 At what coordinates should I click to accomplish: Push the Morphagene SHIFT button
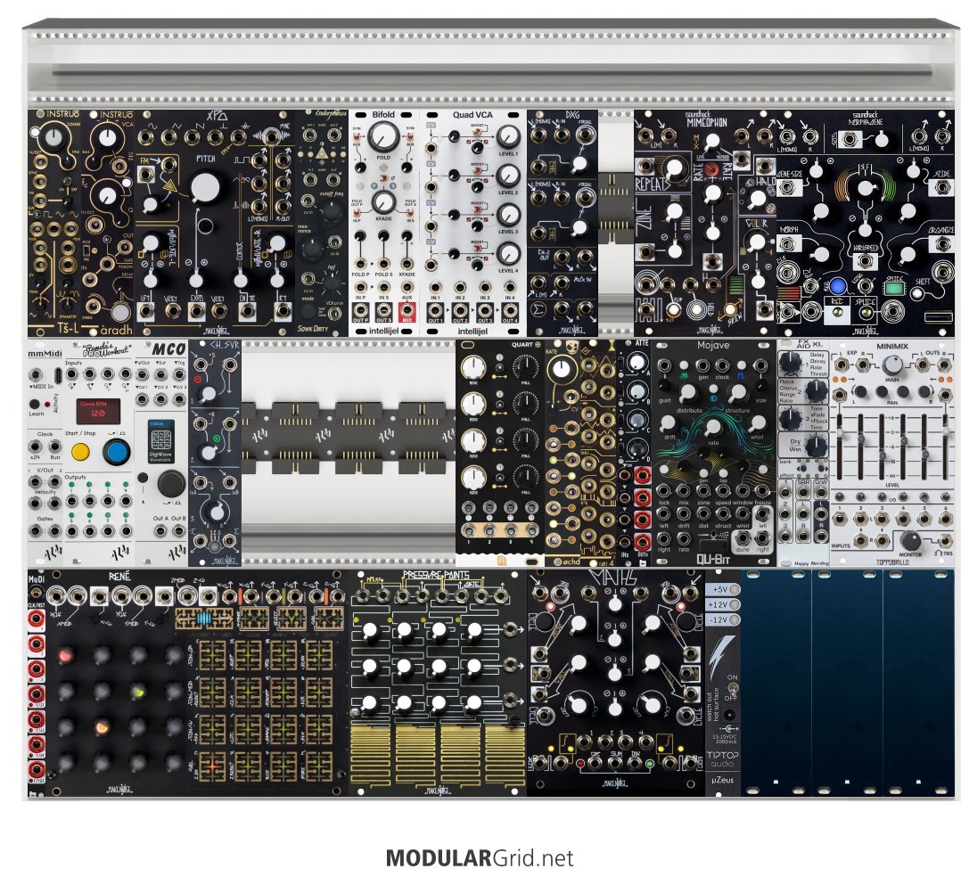coord(917,293)
